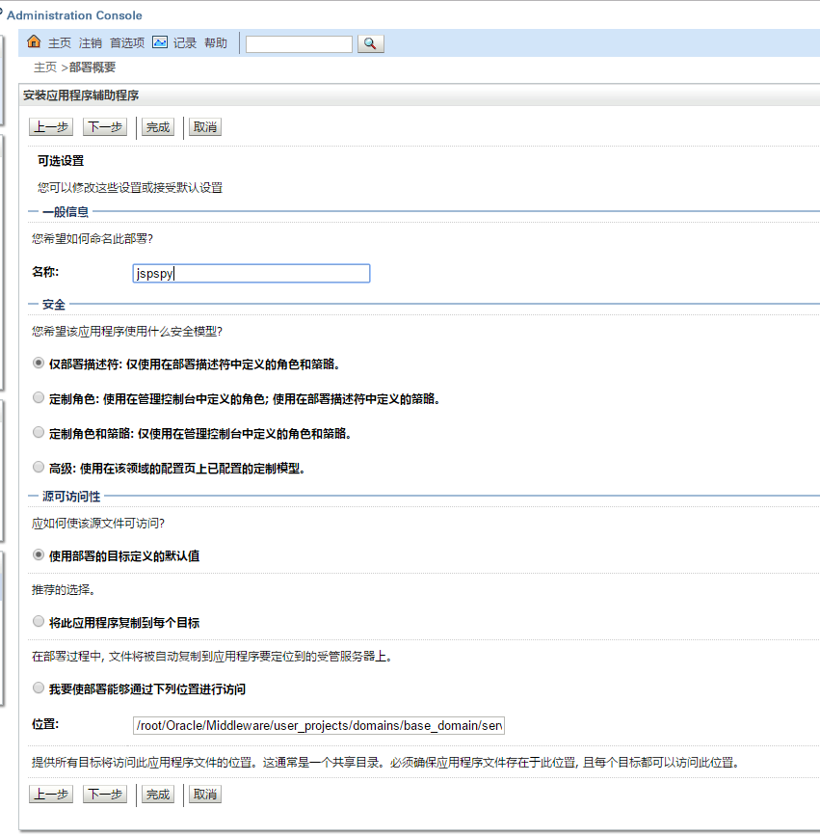Select the 定制角色和策略 radio button

click(39, 432)
